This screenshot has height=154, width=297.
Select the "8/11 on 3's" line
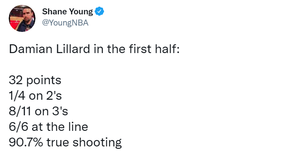tap(39, 111)
